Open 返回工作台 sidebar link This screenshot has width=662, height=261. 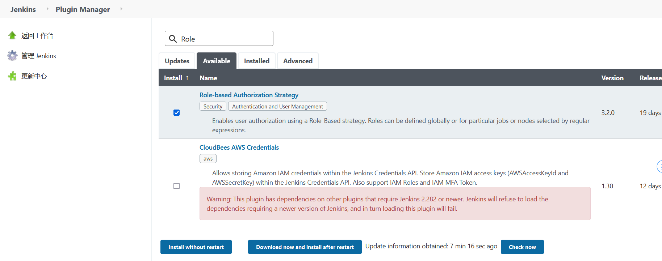pos(37,35)
